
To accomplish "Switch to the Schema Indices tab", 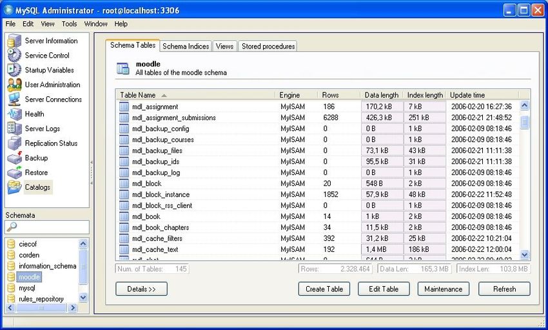I will point(186,46).
